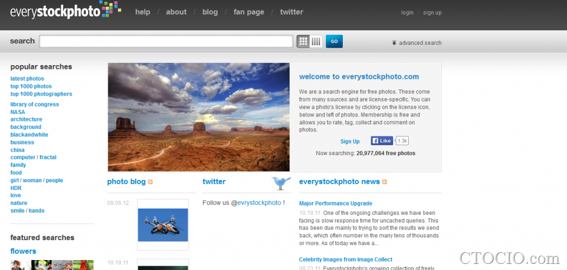Click the Twitter bird icon
The width and height of the screenshot is (567, 270).
[281, 183]
